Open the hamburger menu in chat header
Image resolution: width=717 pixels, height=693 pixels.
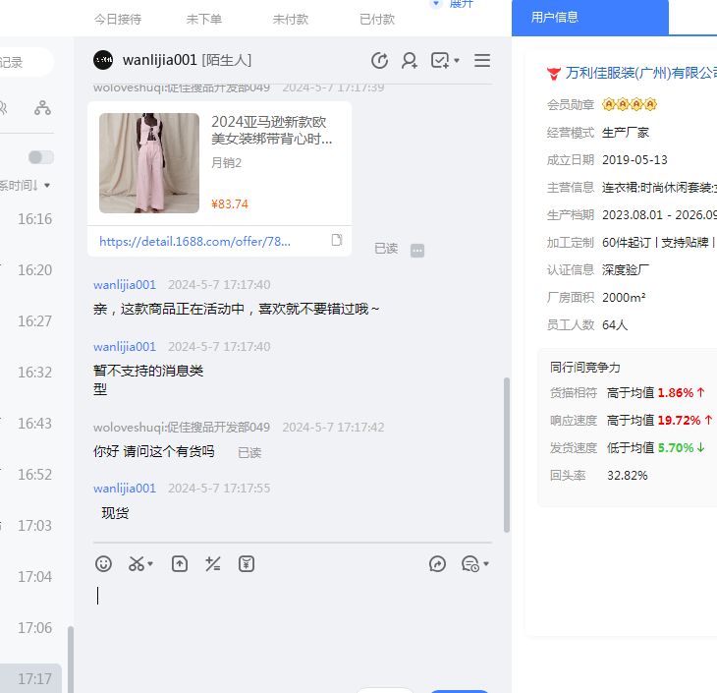(x=482, y=61)
